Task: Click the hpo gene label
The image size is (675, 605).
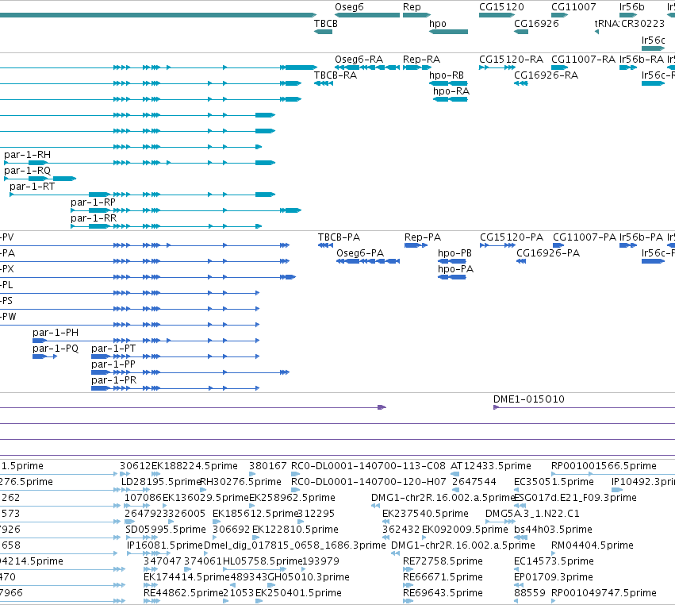Action: (x=437, y=24)
